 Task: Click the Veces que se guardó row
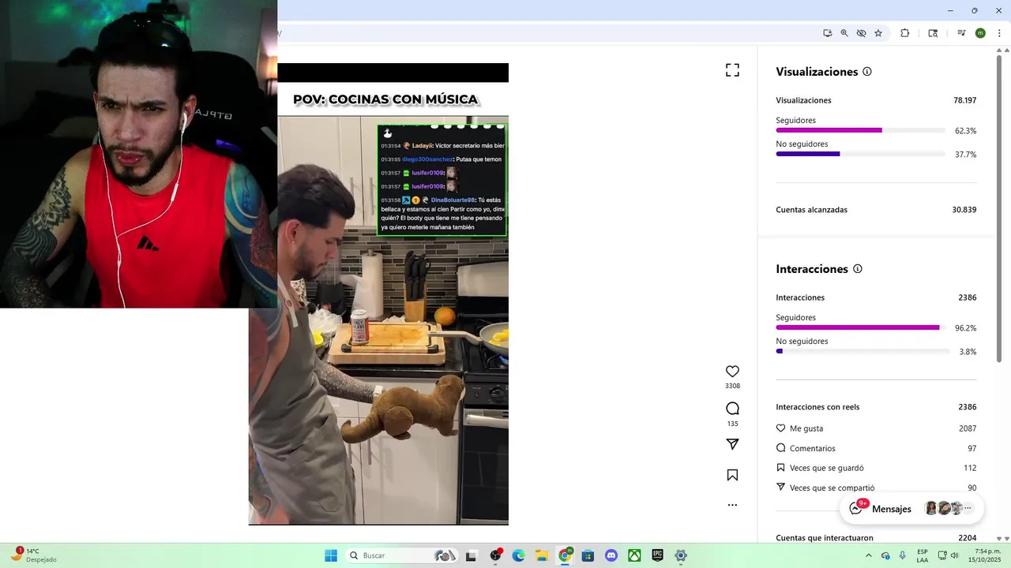(x=876, y=468)
